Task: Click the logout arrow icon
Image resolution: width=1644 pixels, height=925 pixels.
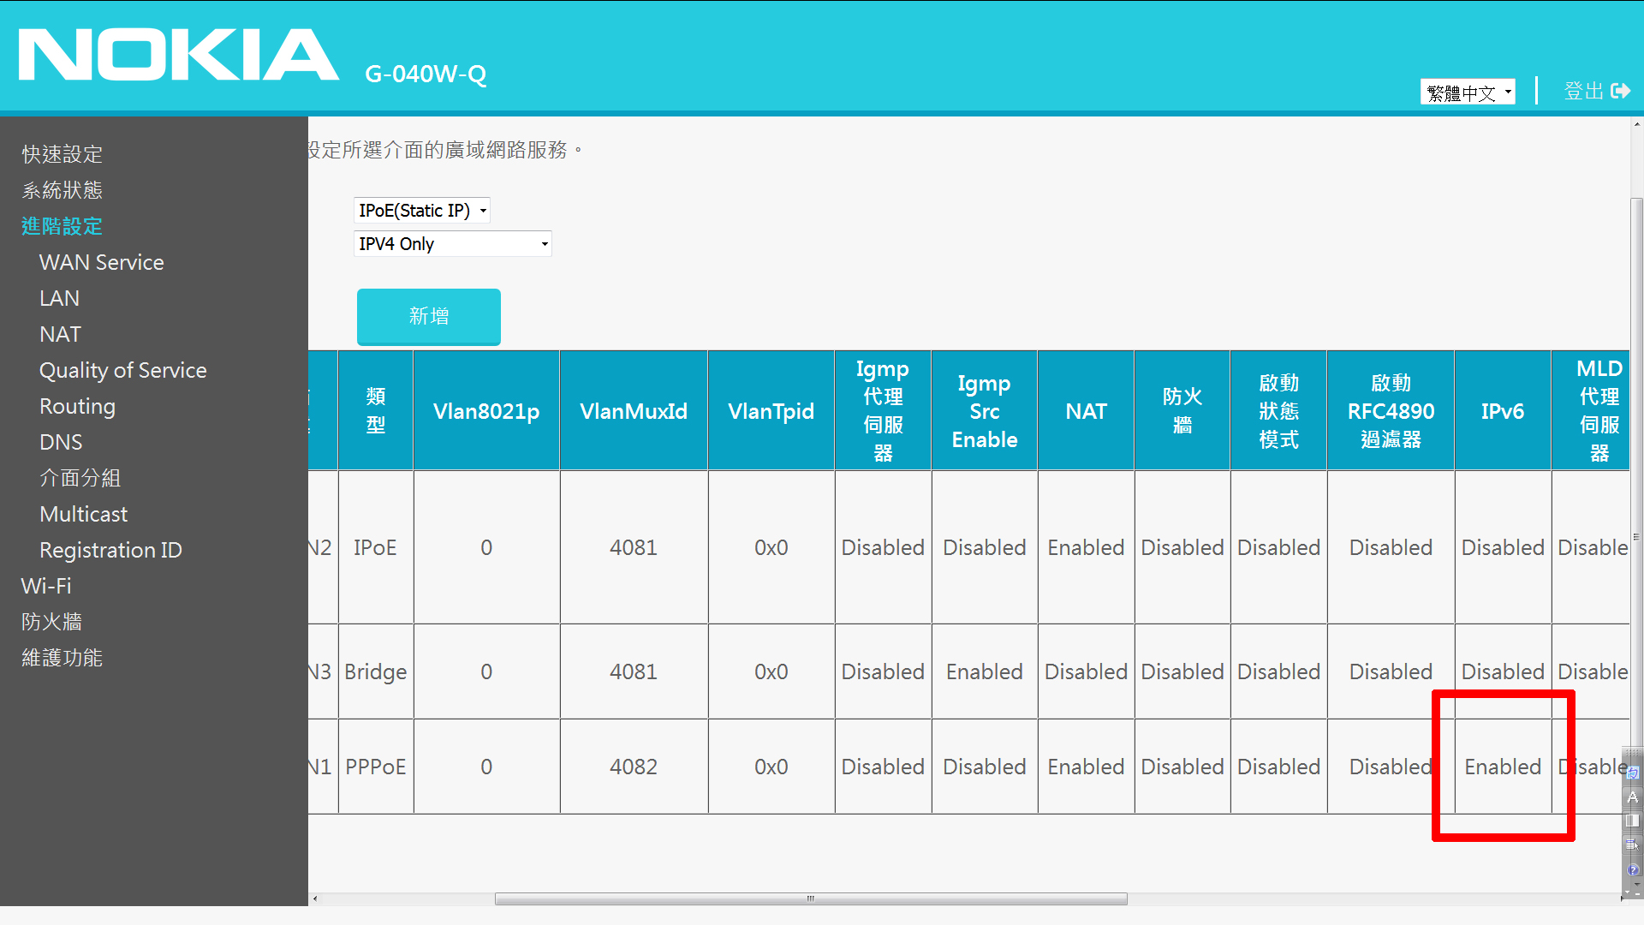Action: point(1620,91)
